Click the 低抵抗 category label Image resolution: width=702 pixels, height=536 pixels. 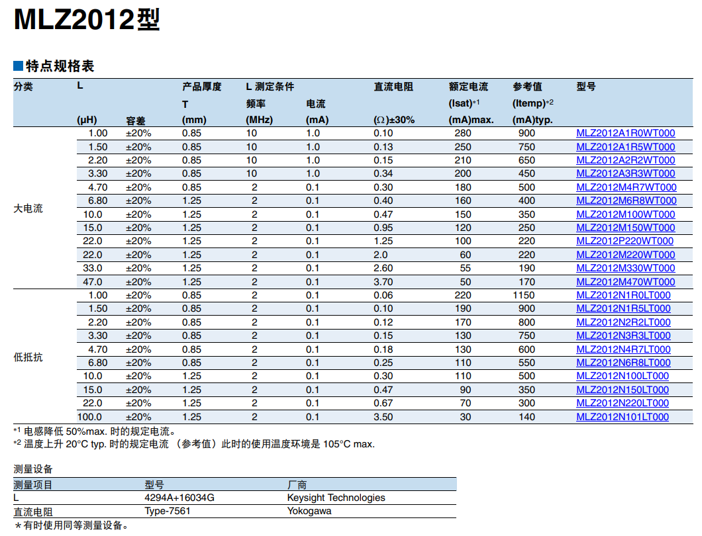click(28, 357)
